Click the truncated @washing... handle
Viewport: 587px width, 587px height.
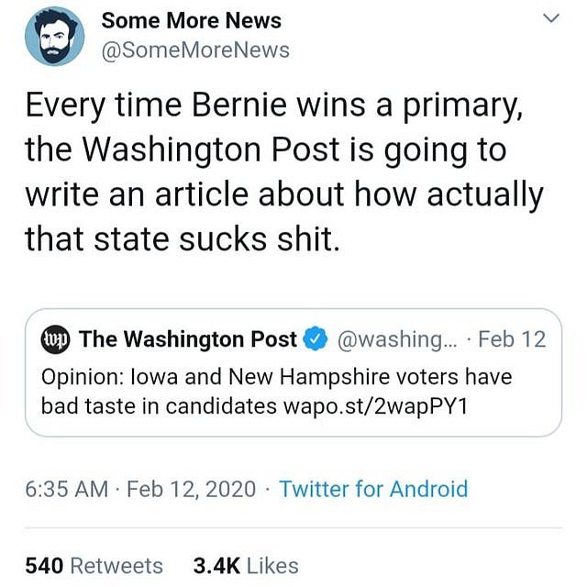coord(394,339)
